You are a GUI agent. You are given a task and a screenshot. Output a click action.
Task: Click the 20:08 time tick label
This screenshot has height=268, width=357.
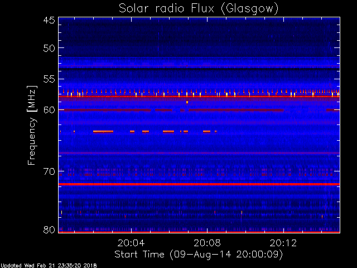(x=207, y=243)
